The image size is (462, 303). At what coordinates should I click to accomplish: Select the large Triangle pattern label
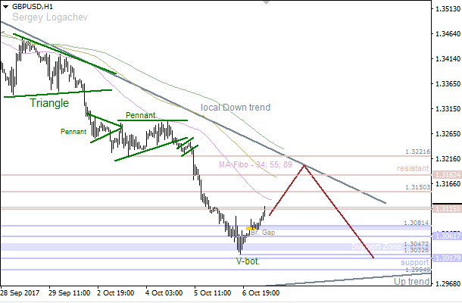pos(49,103)
